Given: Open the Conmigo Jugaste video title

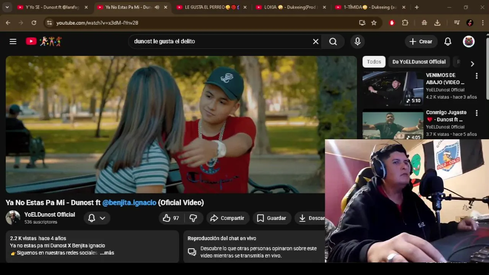Looking at the screenshot, I should (446, 116).
